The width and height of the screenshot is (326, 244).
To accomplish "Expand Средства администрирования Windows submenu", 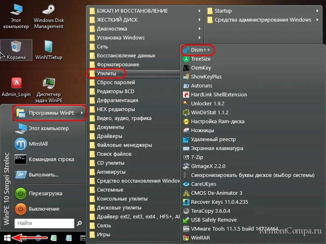I will 263,20.
